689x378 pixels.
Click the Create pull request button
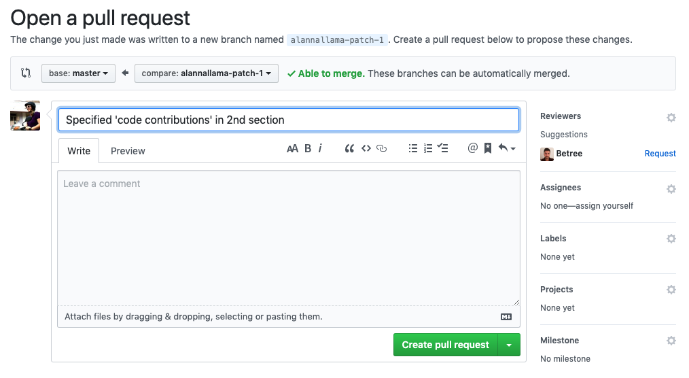pyautogui.click(x=445, y=345)
